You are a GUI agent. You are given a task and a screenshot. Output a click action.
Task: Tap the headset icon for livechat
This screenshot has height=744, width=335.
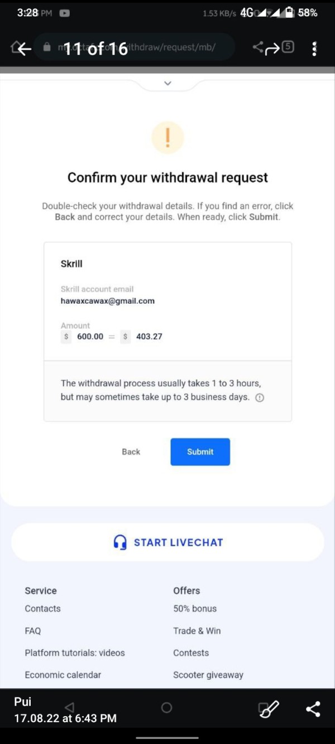120,543
